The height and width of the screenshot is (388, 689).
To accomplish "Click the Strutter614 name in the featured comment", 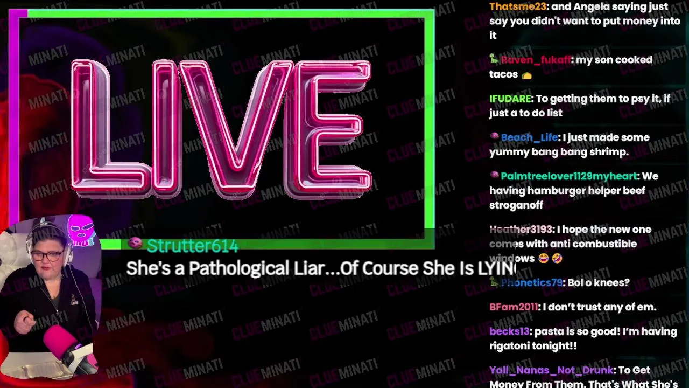I will click(192, 246).
